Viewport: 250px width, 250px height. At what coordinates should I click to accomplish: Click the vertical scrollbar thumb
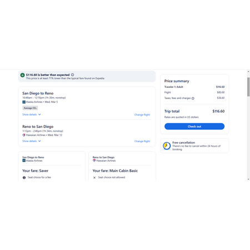click(248, 87)
